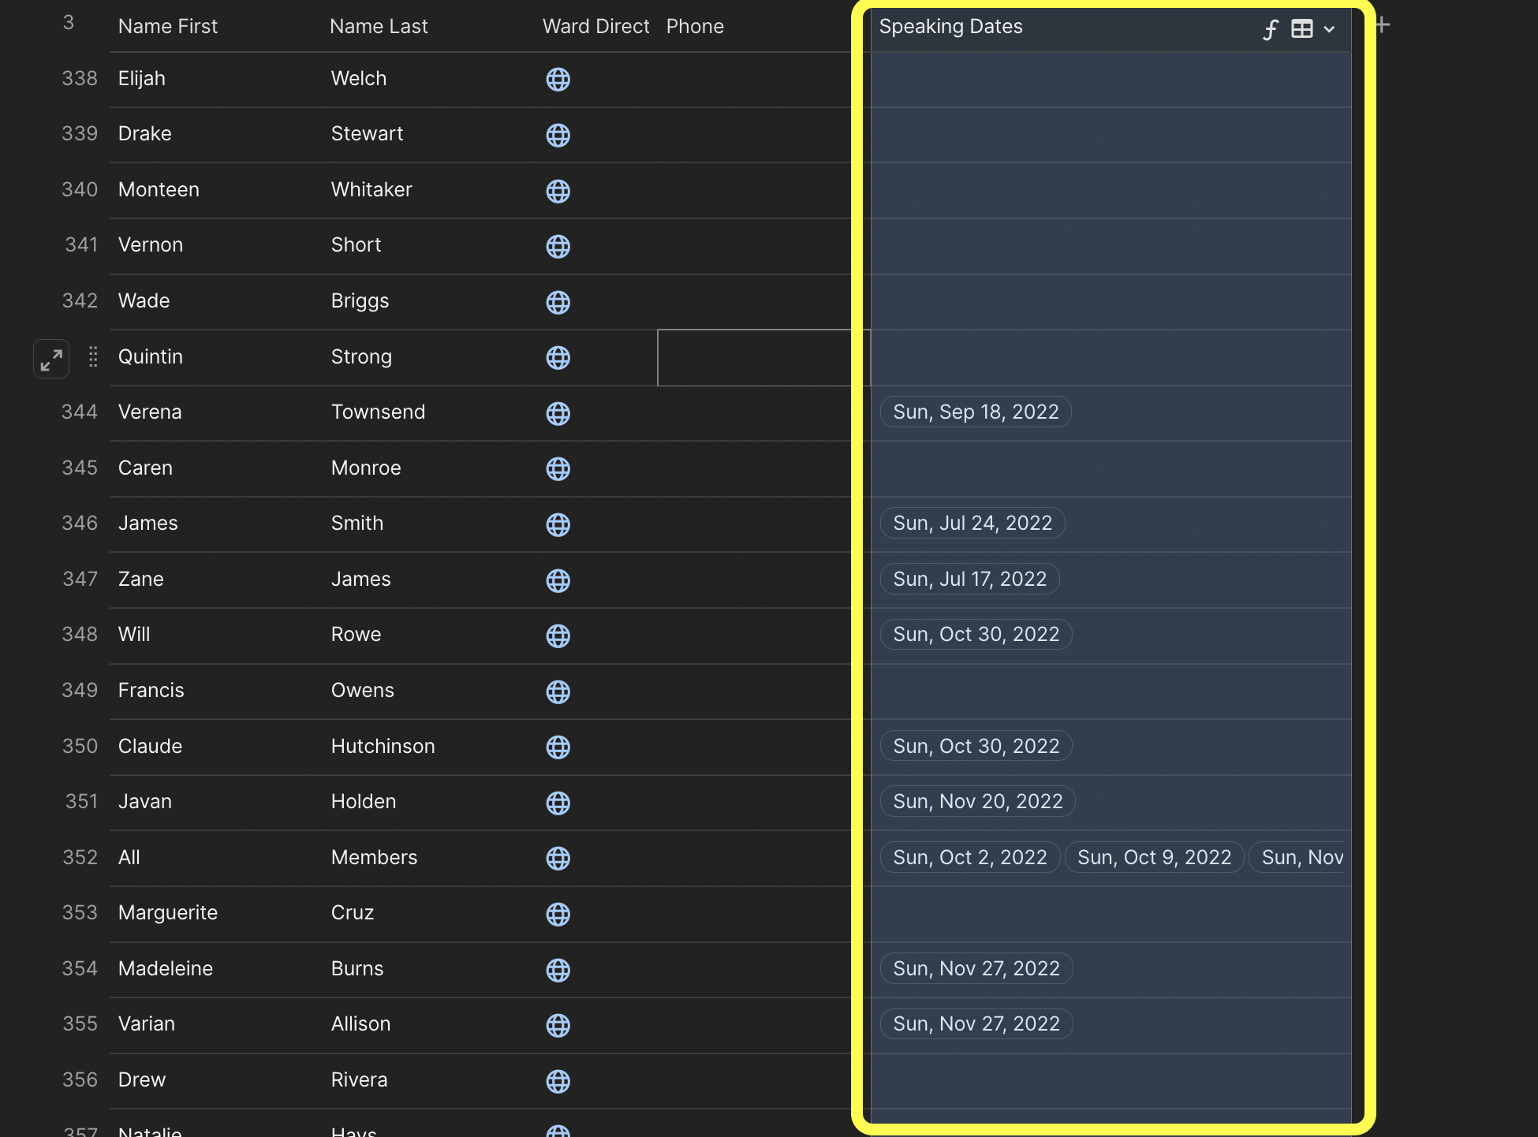
Task: Click the formula icon in Speaking Dates header
Action: 1271,29
